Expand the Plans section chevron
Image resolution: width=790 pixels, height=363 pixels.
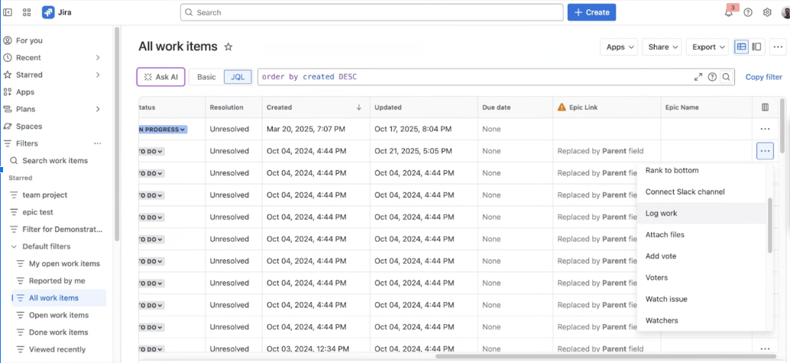[x=98, y=109]
